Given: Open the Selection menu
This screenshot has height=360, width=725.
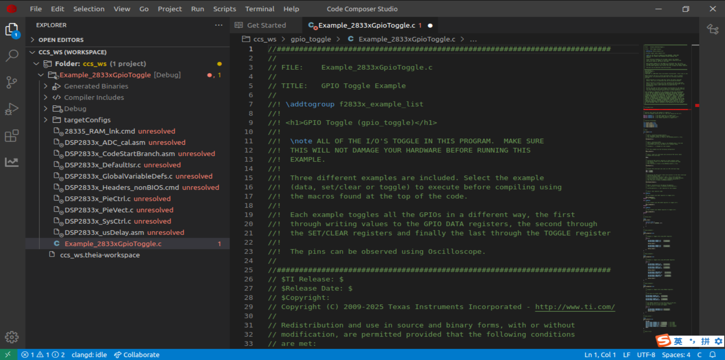Looking at the screenshot, I should click(89, 9).
